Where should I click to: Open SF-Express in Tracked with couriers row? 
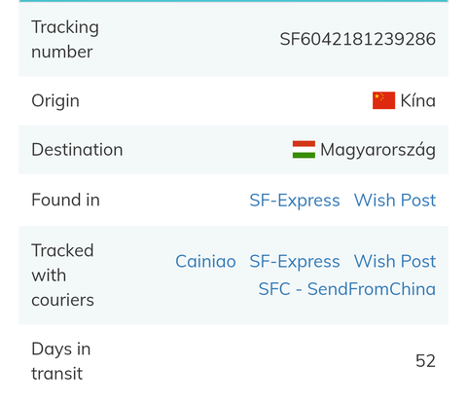click(295, 261)
